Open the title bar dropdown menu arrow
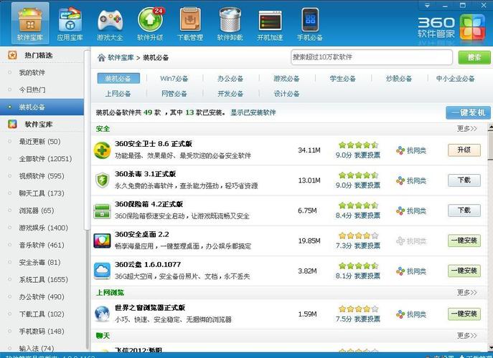Image resolution: width=493 pixels, height=358 pixels. [x=427, y=5]
